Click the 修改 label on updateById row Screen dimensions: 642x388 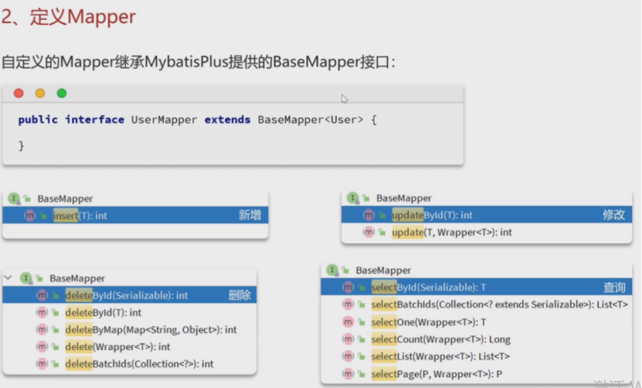[x=613, y=215]
